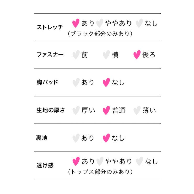Click the gray heart for 透け感 なし
Viewport: 194px width, 194px height.
point(139,161)
